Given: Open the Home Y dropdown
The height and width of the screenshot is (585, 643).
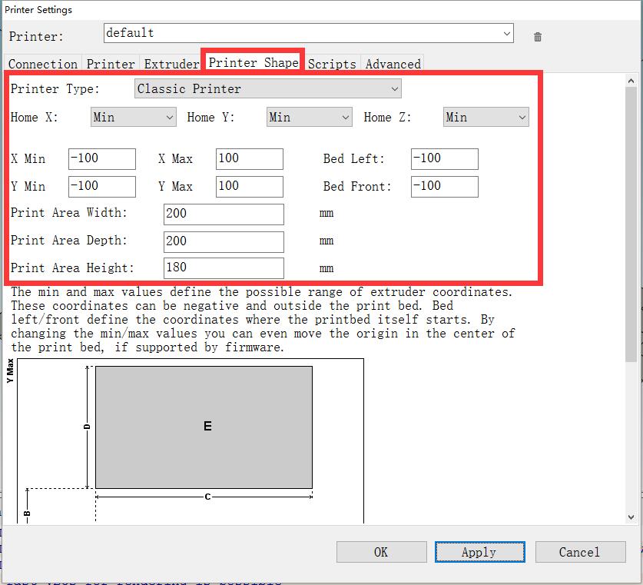Looking at the screenshot, I should click(309, 117).
